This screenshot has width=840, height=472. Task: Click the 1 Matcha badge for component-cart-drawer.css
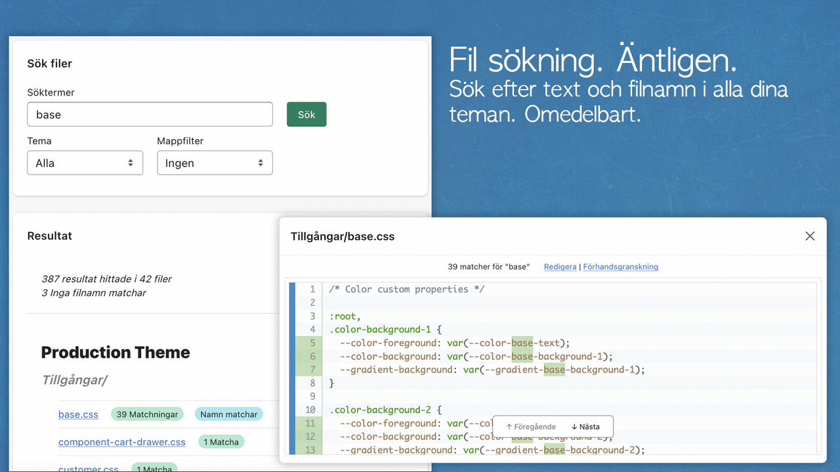(220, 442)
